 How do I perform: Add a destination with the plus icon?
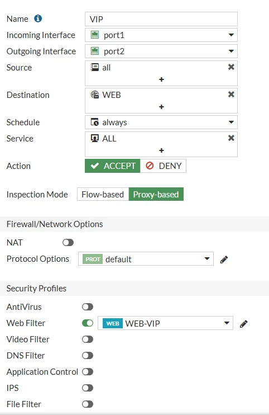(x=161, y=107)
